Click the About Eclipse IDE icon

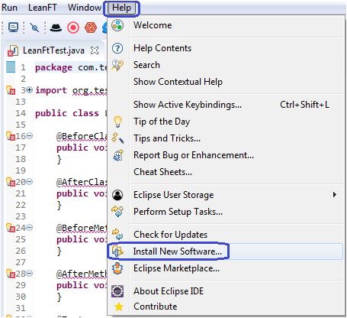click(117, 291)
